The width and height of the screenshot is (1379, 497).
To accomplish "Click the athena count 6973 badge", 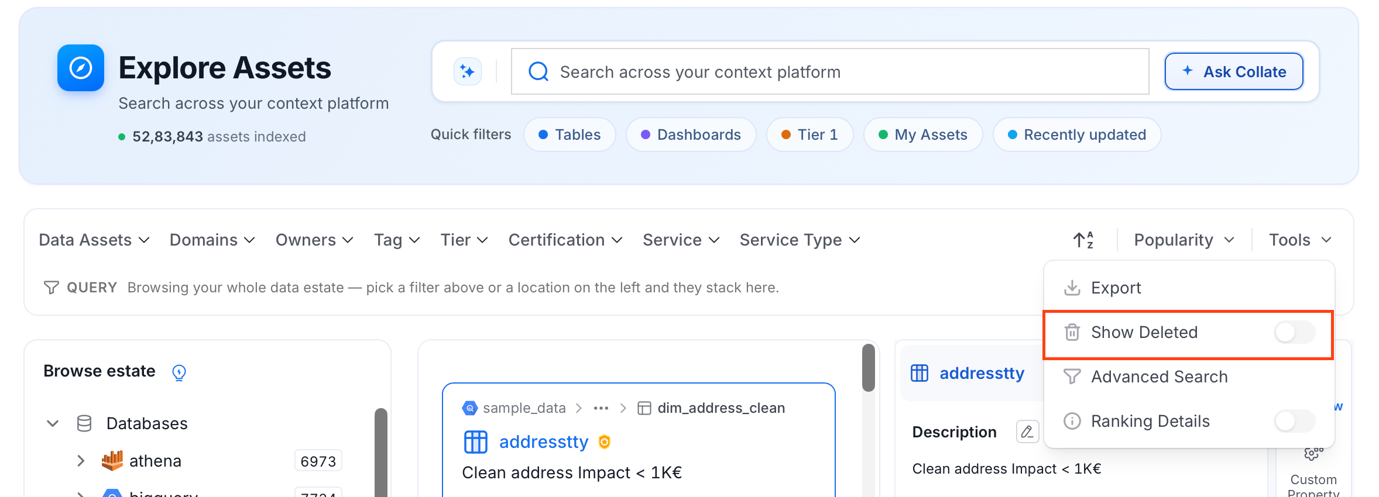I will click(318, 461).
